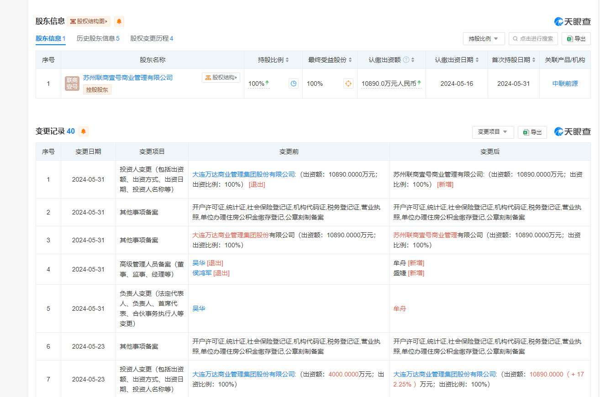Viewport: 600px width, 397px height.
Task: Open 大连万达 link in row 7 变更后
Action: pos(445,374)
